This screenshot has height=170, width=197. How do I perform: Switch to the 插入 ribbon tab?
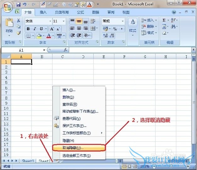pos(43,12)
